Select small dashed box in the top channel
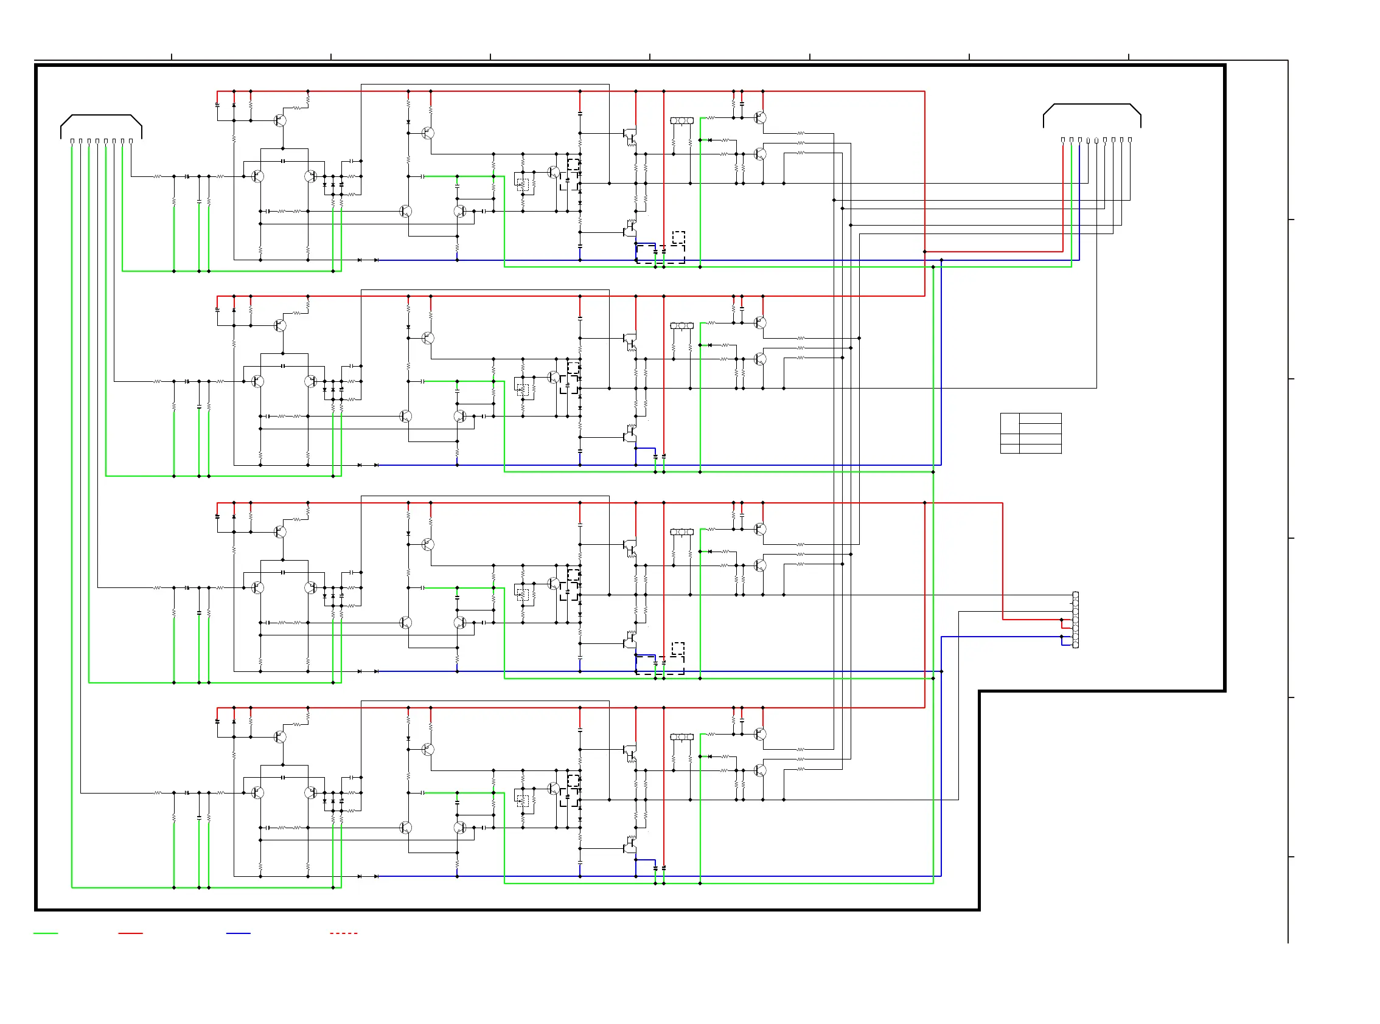 pos(678,237)
